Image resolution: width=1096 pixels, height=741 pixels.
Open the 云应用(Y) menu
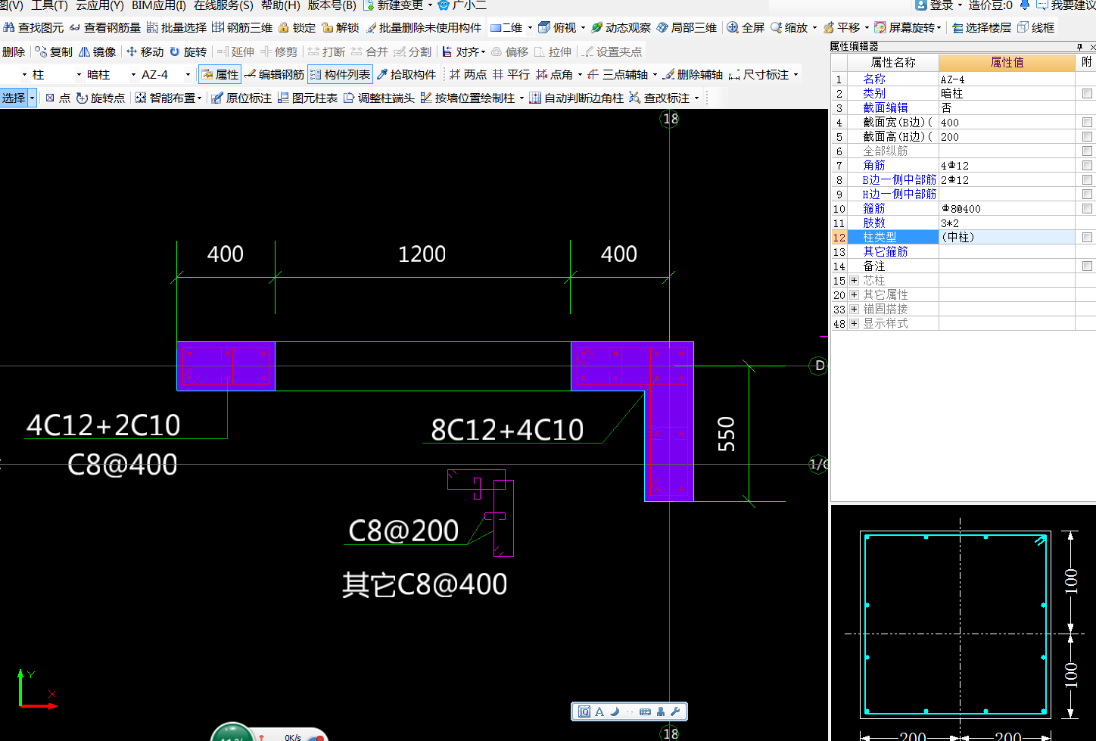click(99, 5)
